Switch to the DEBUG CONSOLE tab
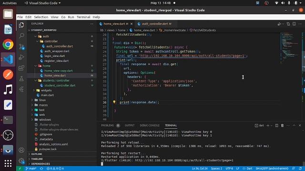305x171 pixels. pos(149,125)
